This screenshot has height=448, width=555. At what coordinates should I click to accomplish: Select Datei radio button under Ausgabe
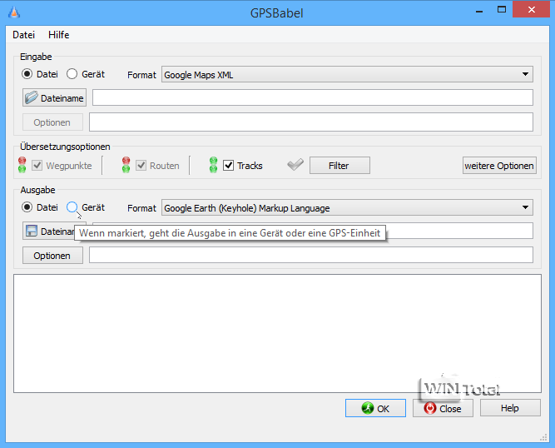[27, 207]
